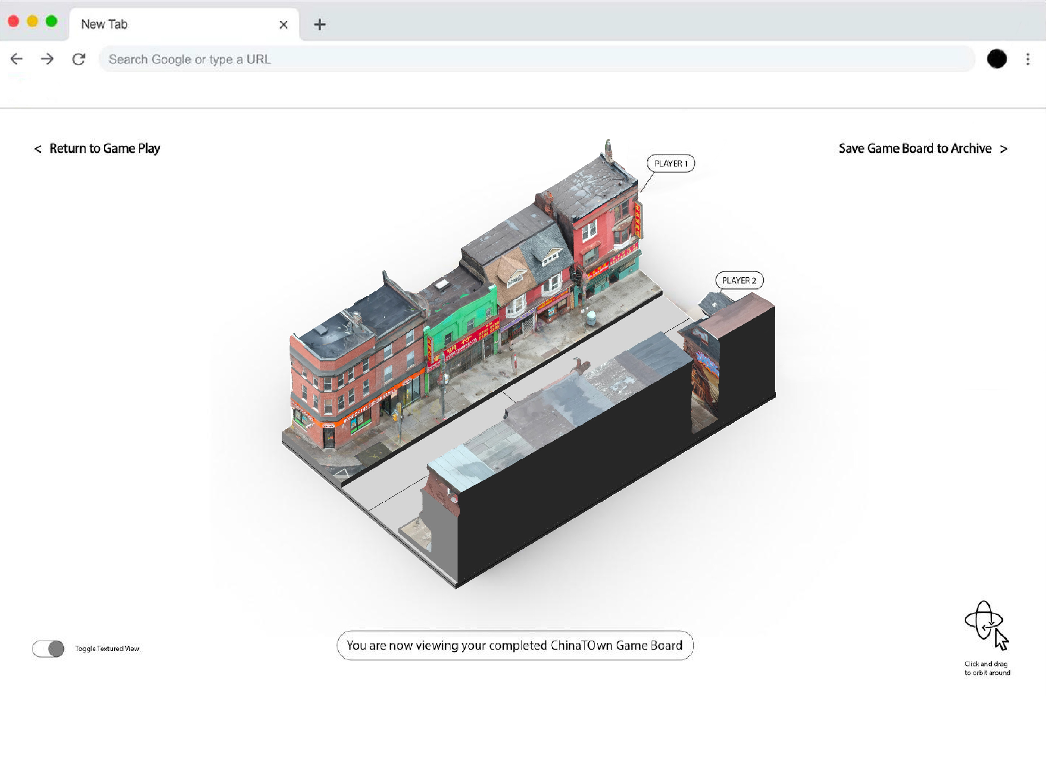The image size is (1046, 784).
Task: Click the Toggle Textured View label
Action: [x=107, y=649]
